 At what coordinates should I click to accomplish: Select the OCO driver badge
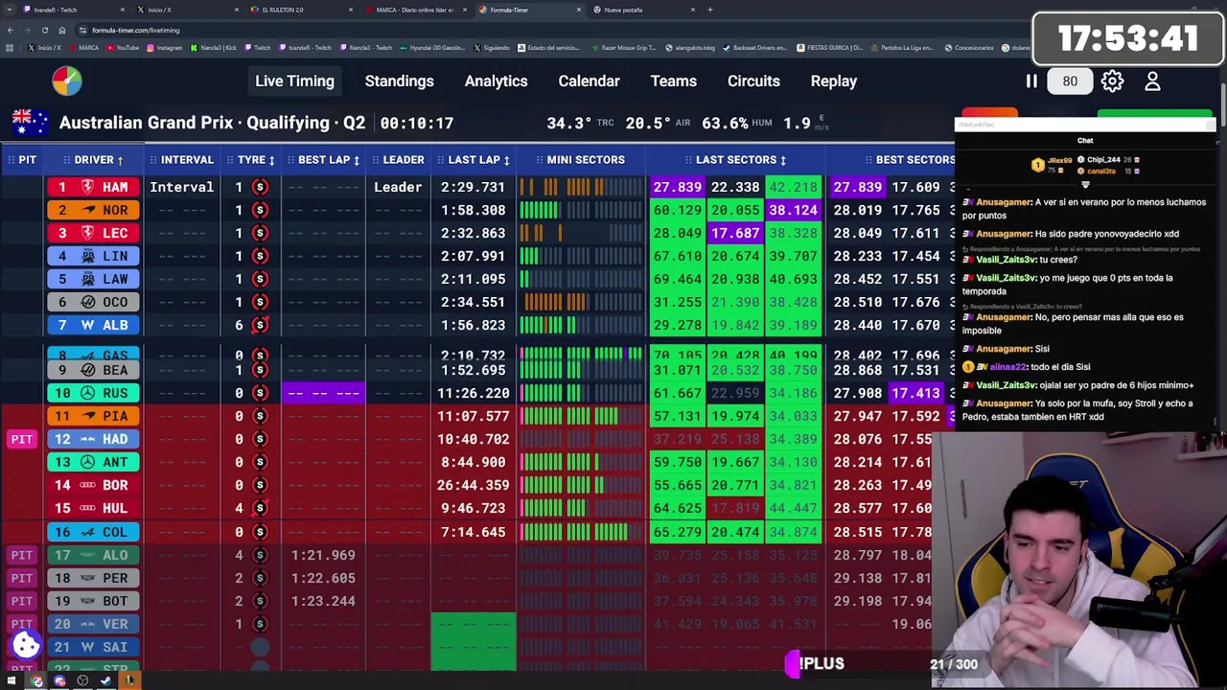pyautogui.click(x=93, y=302)
